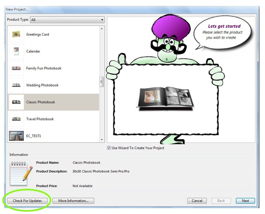Open the Product Type dropdown
This screenshot has height=214, width=265.
(67, 20)
